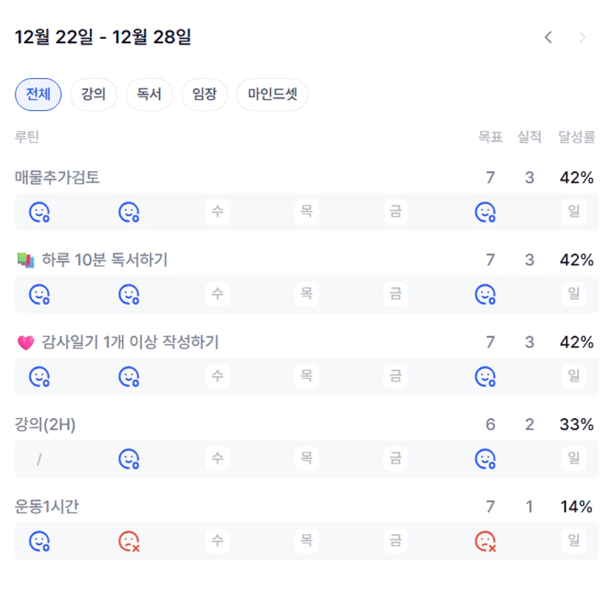Click last red sad face in 운동1시간 row
The height and width of the screenshot is (616, 615).
(485, 542)
